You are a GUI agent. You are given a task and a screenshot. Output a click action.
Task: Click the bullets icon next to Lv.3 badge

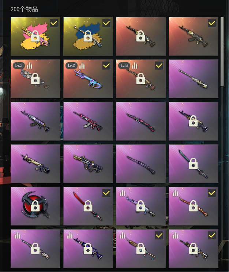(x=29, y=66)
